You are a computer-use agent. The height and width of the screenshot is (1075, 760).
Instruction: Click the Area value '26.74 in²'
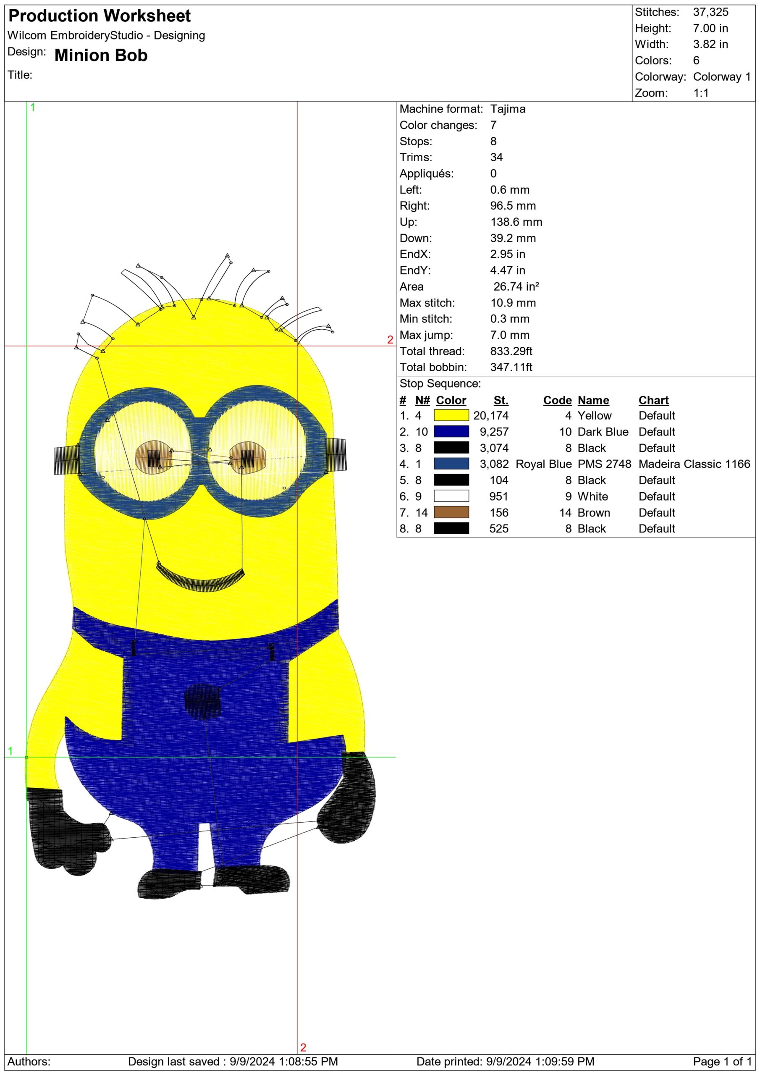point(516,286)
